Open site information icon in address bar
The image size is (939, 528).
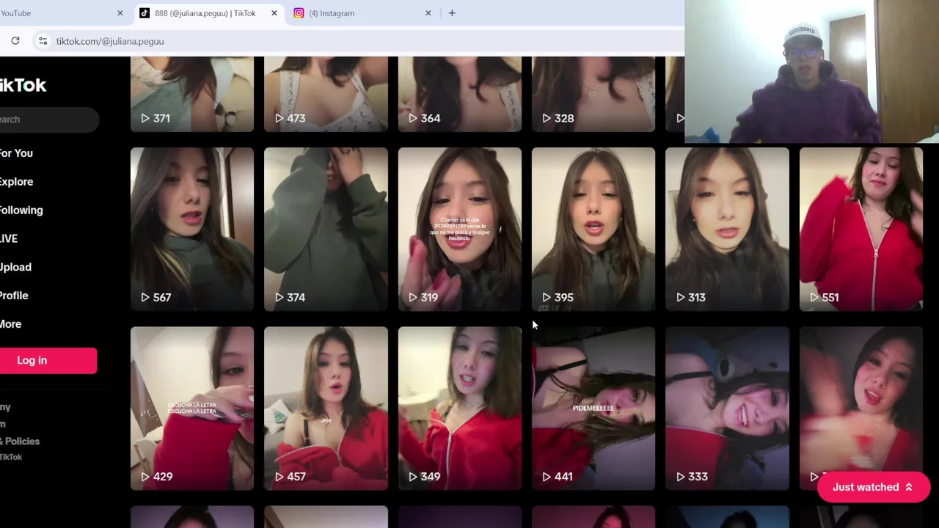[43, 41]
